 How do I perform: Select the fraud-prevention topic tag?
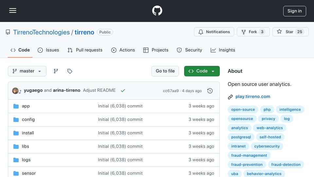[x=247, y=165]
